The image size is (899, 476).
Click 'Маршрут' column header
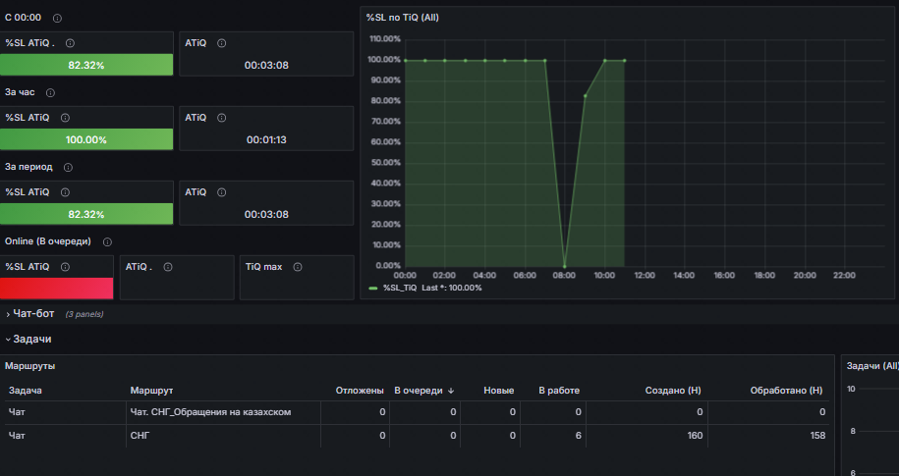151,390
